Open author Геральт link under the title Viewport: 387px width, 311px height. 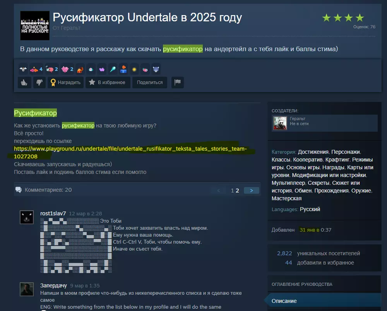click(x=70, y=28)
